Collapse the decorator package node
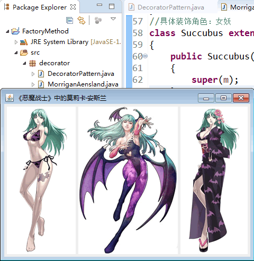 click(24, 63)
